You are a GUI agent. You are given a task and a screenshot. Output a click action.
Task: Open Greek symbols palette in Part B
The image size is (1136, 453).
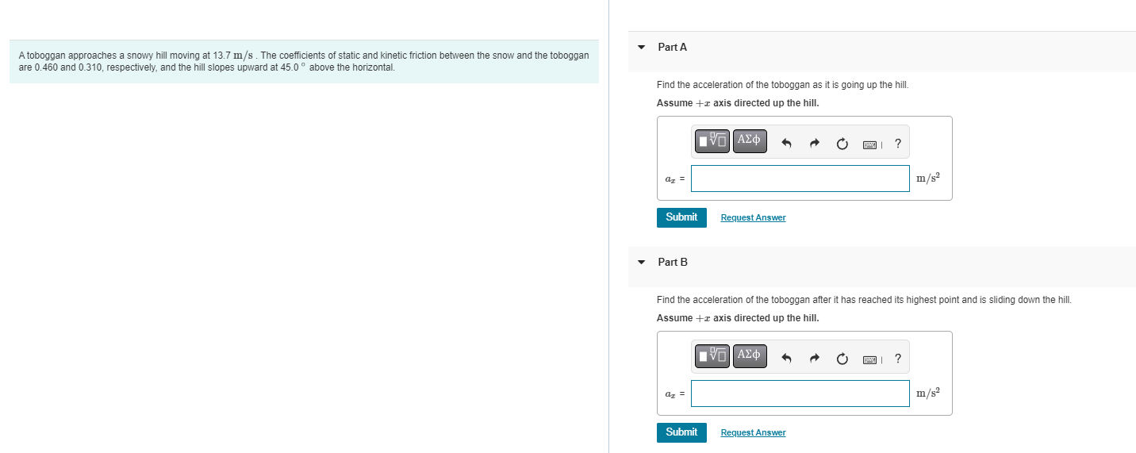tap(750, 356)
